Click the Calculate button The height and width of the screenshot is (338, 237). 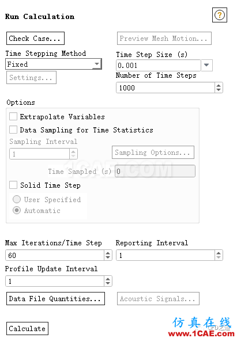coord(28,329)
